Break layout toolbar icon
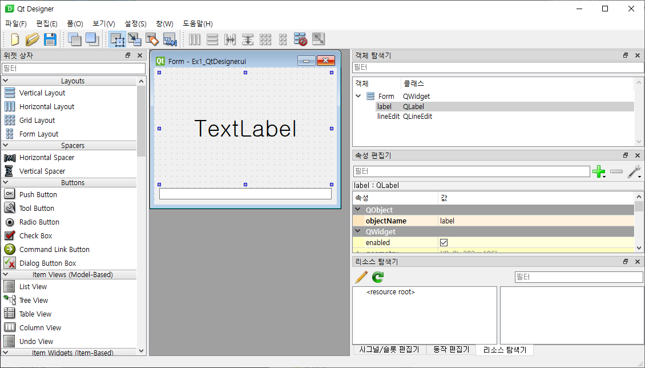The image size is (645, 368). tap(301, 39)
